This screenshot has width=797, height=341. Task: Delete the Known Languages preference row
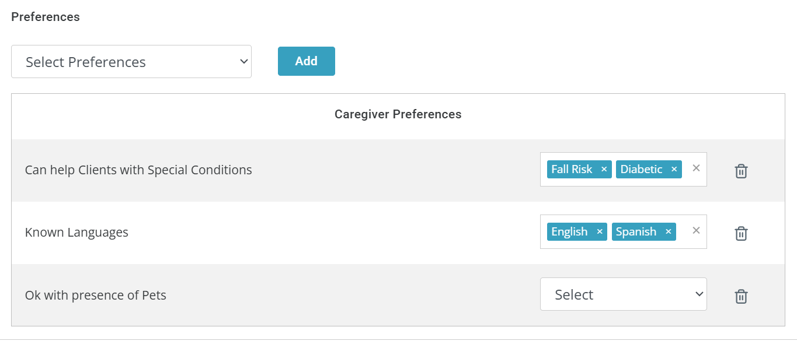pos(741,233)
